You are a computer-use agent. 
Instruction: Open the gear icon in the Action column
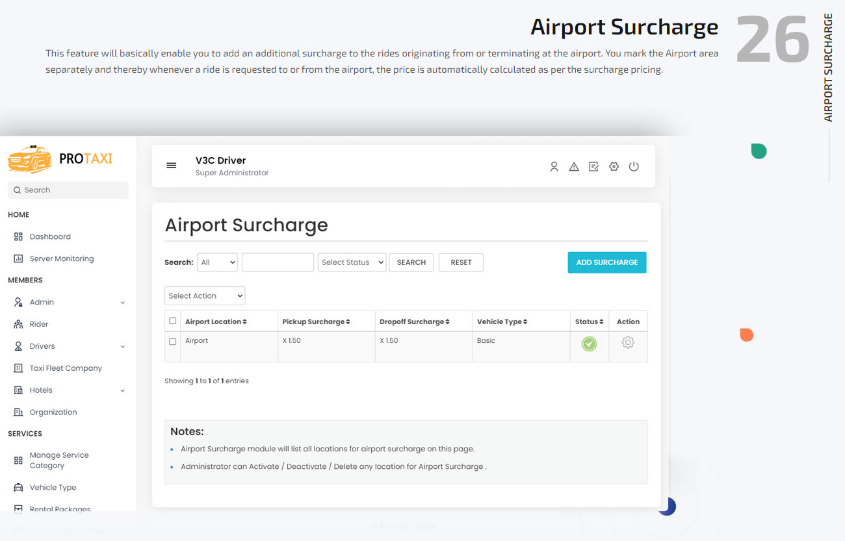[x=628, y=342]
